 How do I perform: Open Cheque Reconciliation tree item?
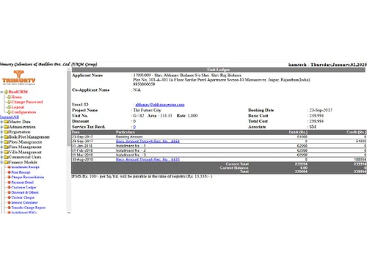[x=28, y=177]
